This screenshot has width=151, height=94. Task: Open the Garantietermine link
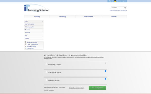(32, 42)
